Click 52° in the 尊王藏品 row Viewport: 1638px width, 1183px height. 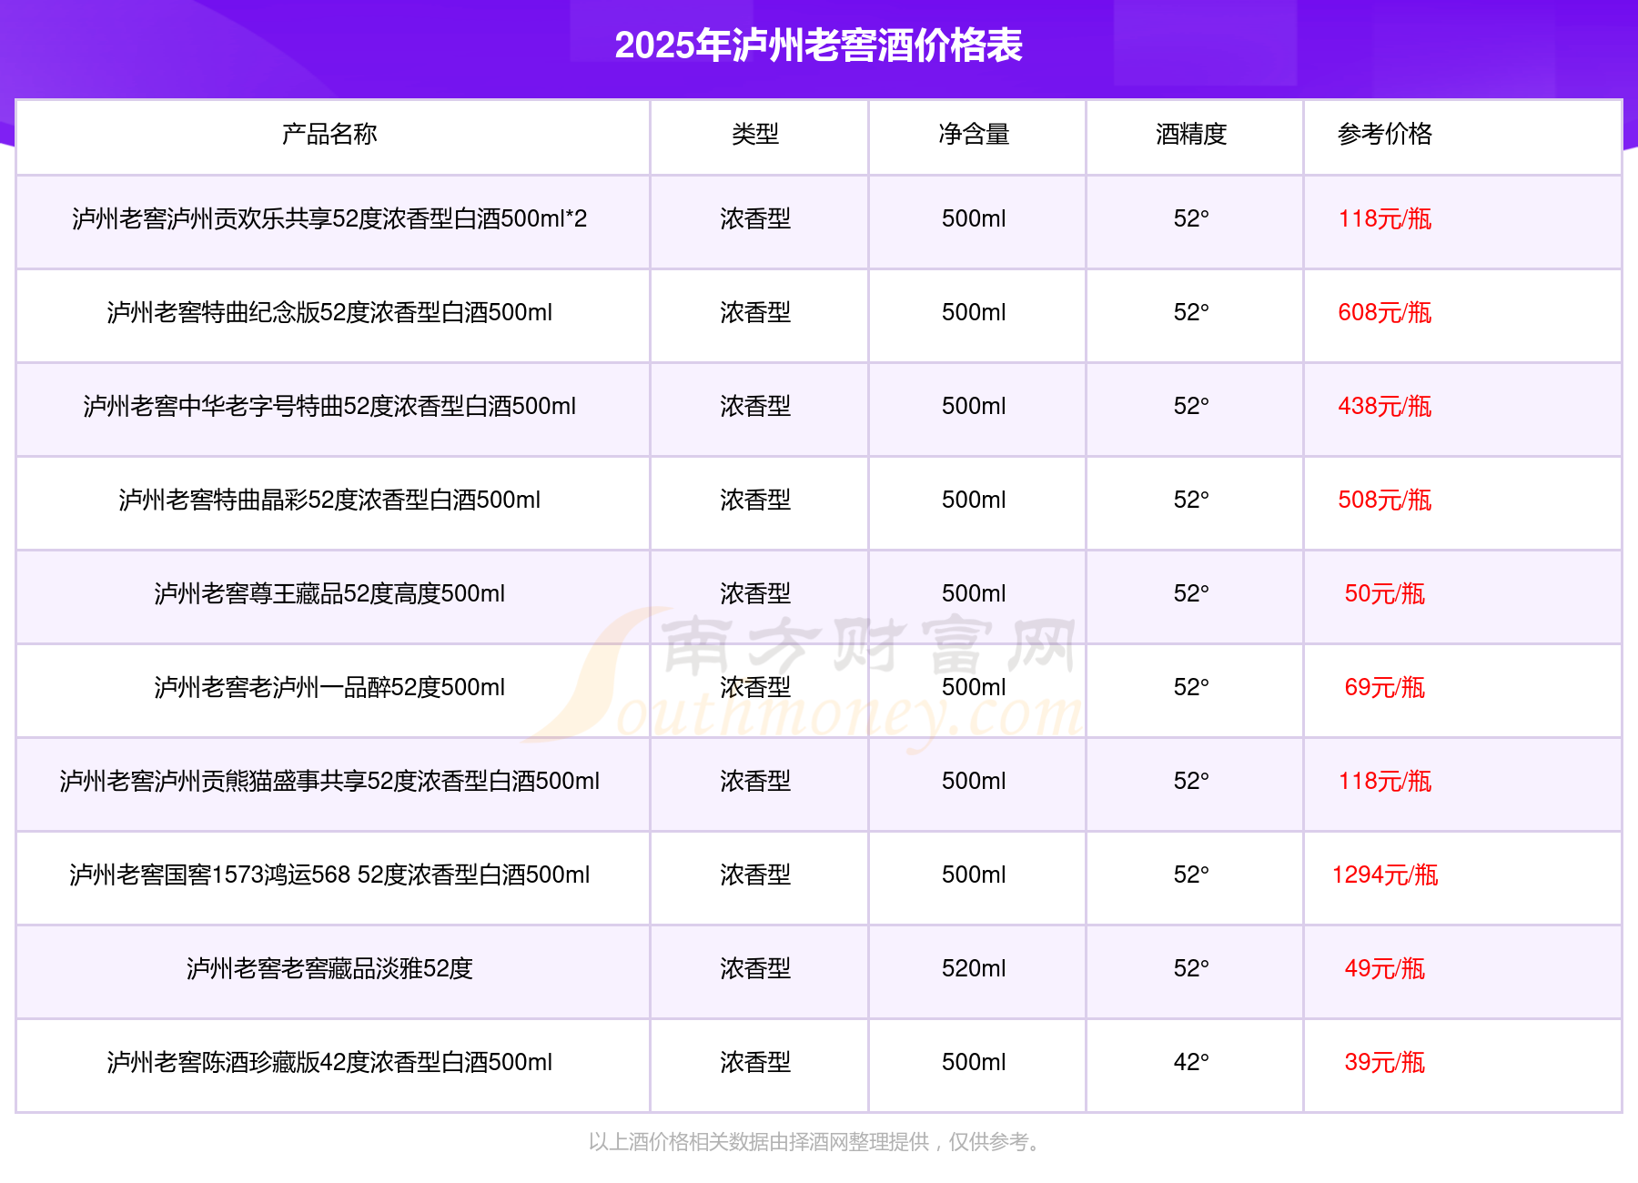1191,593
